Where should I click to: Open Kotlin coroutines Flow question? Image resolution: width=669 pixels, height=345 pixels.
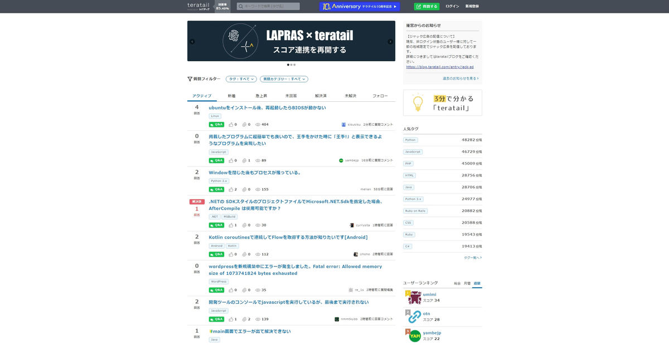click(x=288, y=237)
